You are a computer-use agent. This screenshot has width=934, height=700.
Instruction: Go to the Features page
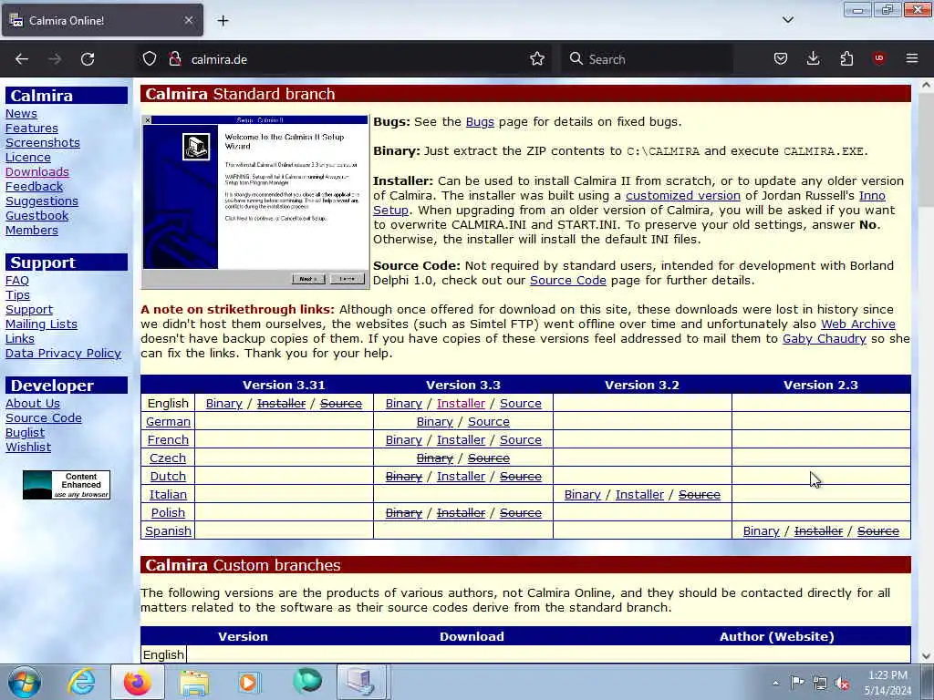32,128
